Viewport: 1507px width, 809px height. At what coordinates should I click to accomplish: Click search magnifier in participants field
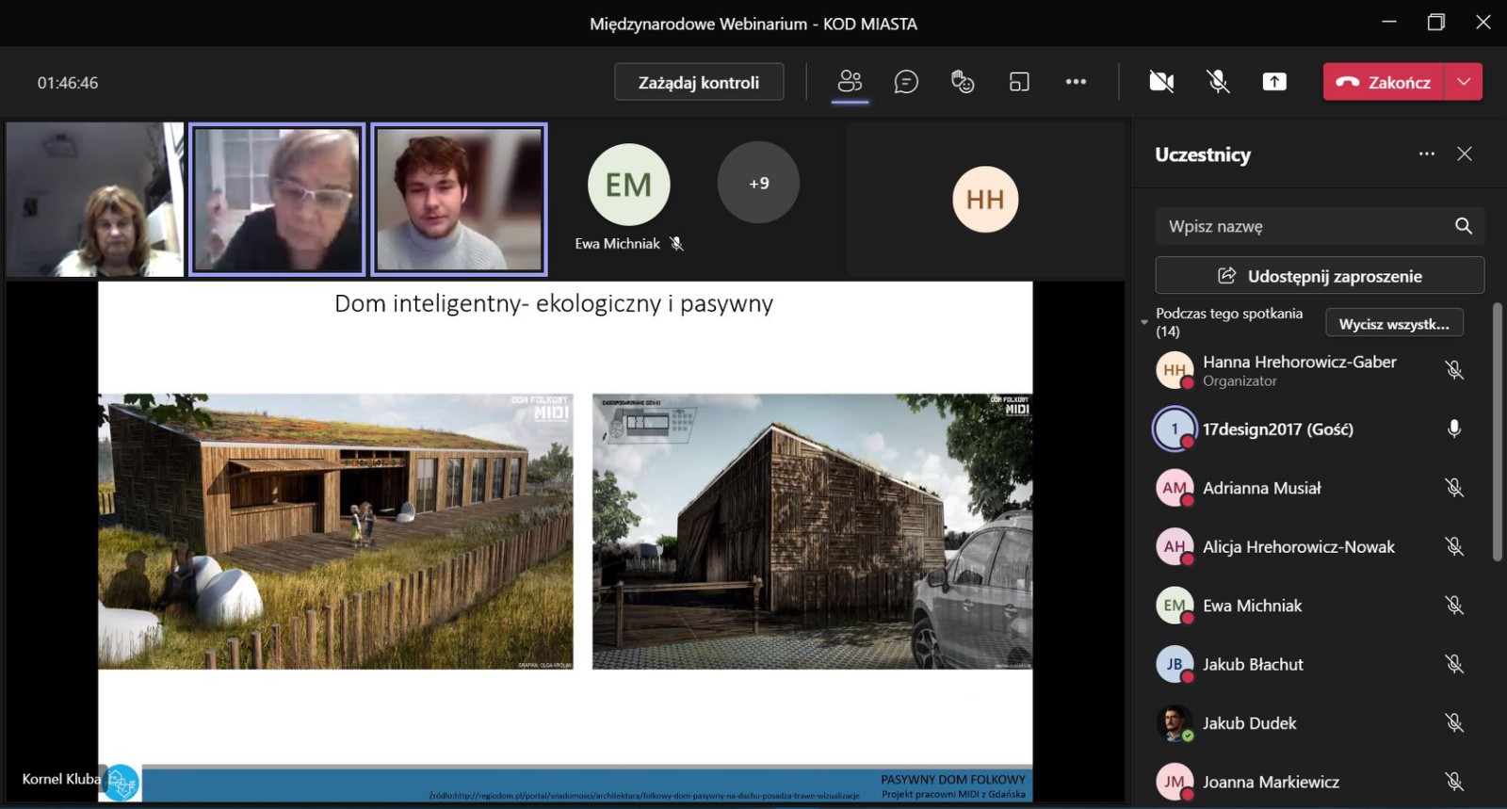click(x=1463, y=226)
